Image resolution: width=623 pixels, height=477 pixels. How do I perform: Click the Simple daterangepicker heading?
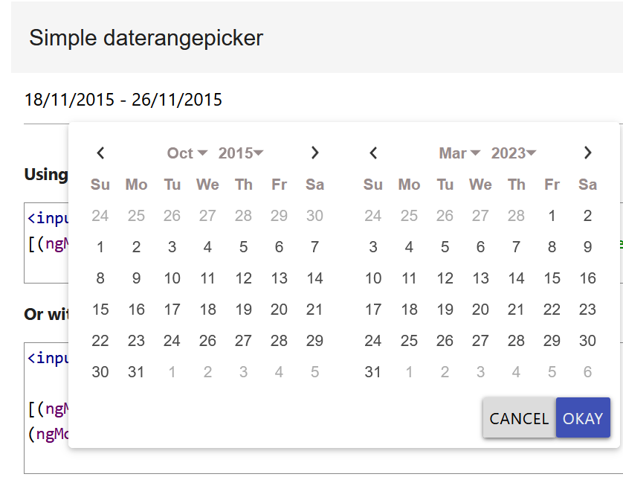[x=146, y=38]
